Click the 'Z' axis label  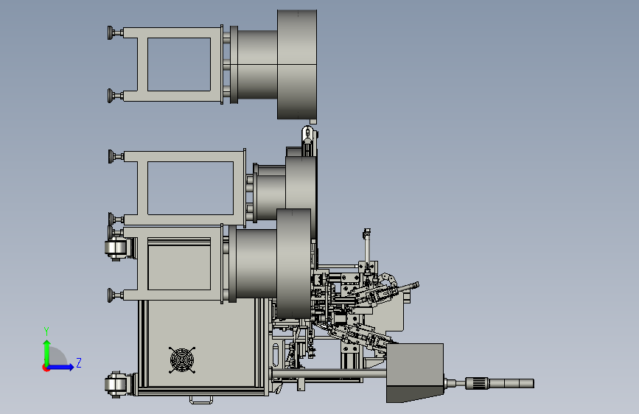[x=79, y=362]
